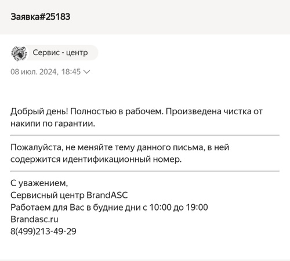Click the working hours line Работаем для Вас
The image size is (290, 261).
click(x=109, y=208)
